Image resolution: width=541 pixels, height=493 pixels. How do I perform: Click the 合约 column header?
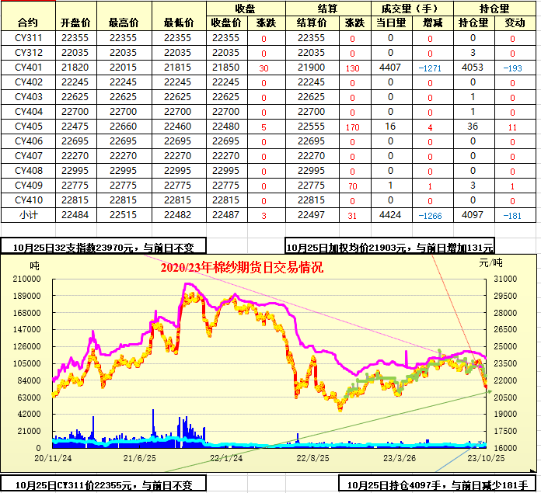[28, 23]
